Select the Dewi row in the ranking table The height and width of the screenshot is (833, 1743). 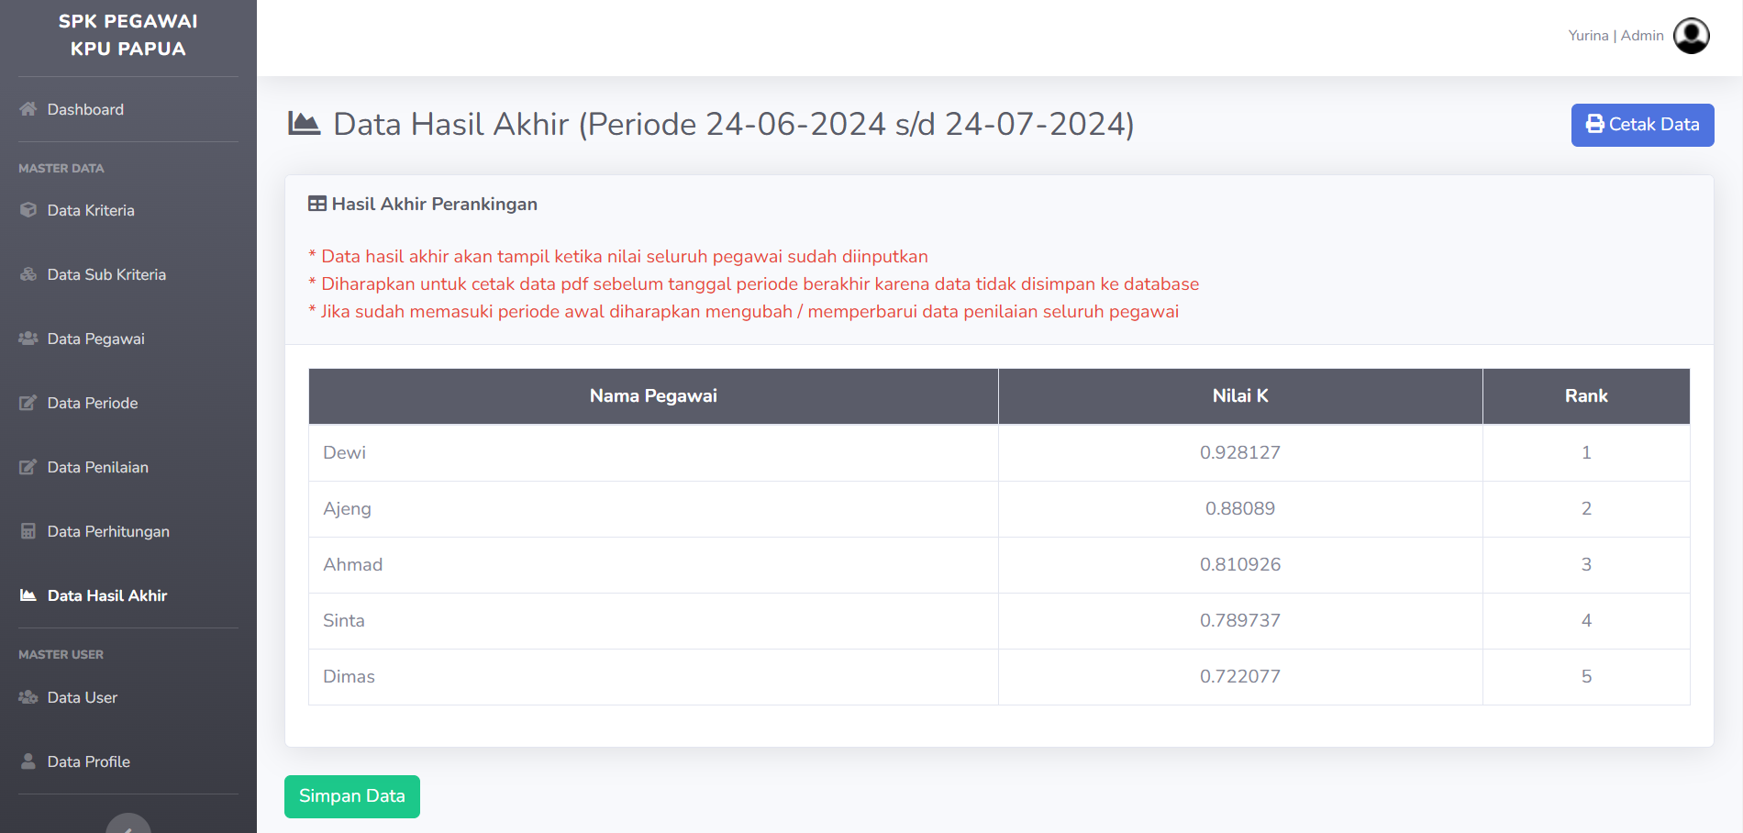coord(999,453)
